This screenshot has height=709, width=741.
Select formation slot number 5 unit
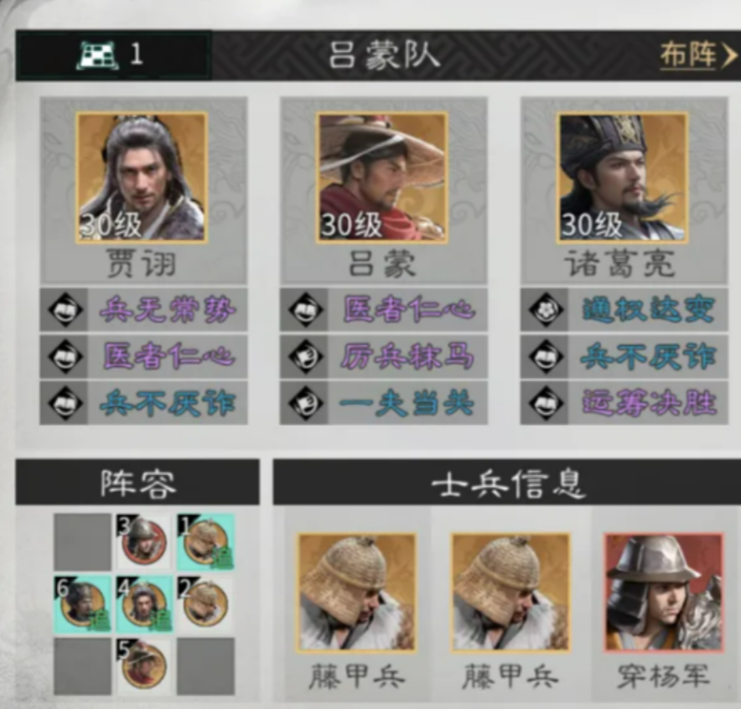(143, 666)
